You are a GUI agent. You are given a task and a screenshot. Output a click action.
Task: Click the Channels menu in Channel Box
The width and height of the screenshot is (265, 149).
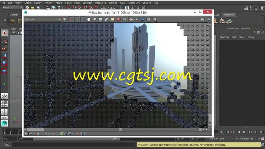[224, 37]
